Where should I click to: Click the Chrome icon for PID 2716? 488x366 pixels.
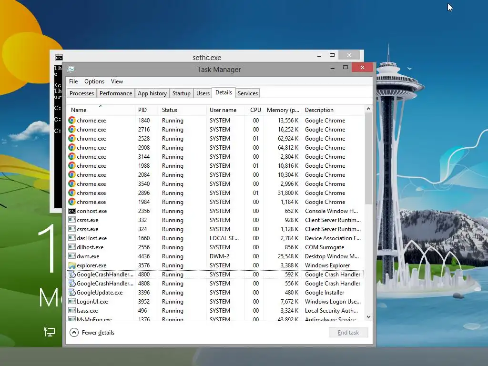[72, 130]
